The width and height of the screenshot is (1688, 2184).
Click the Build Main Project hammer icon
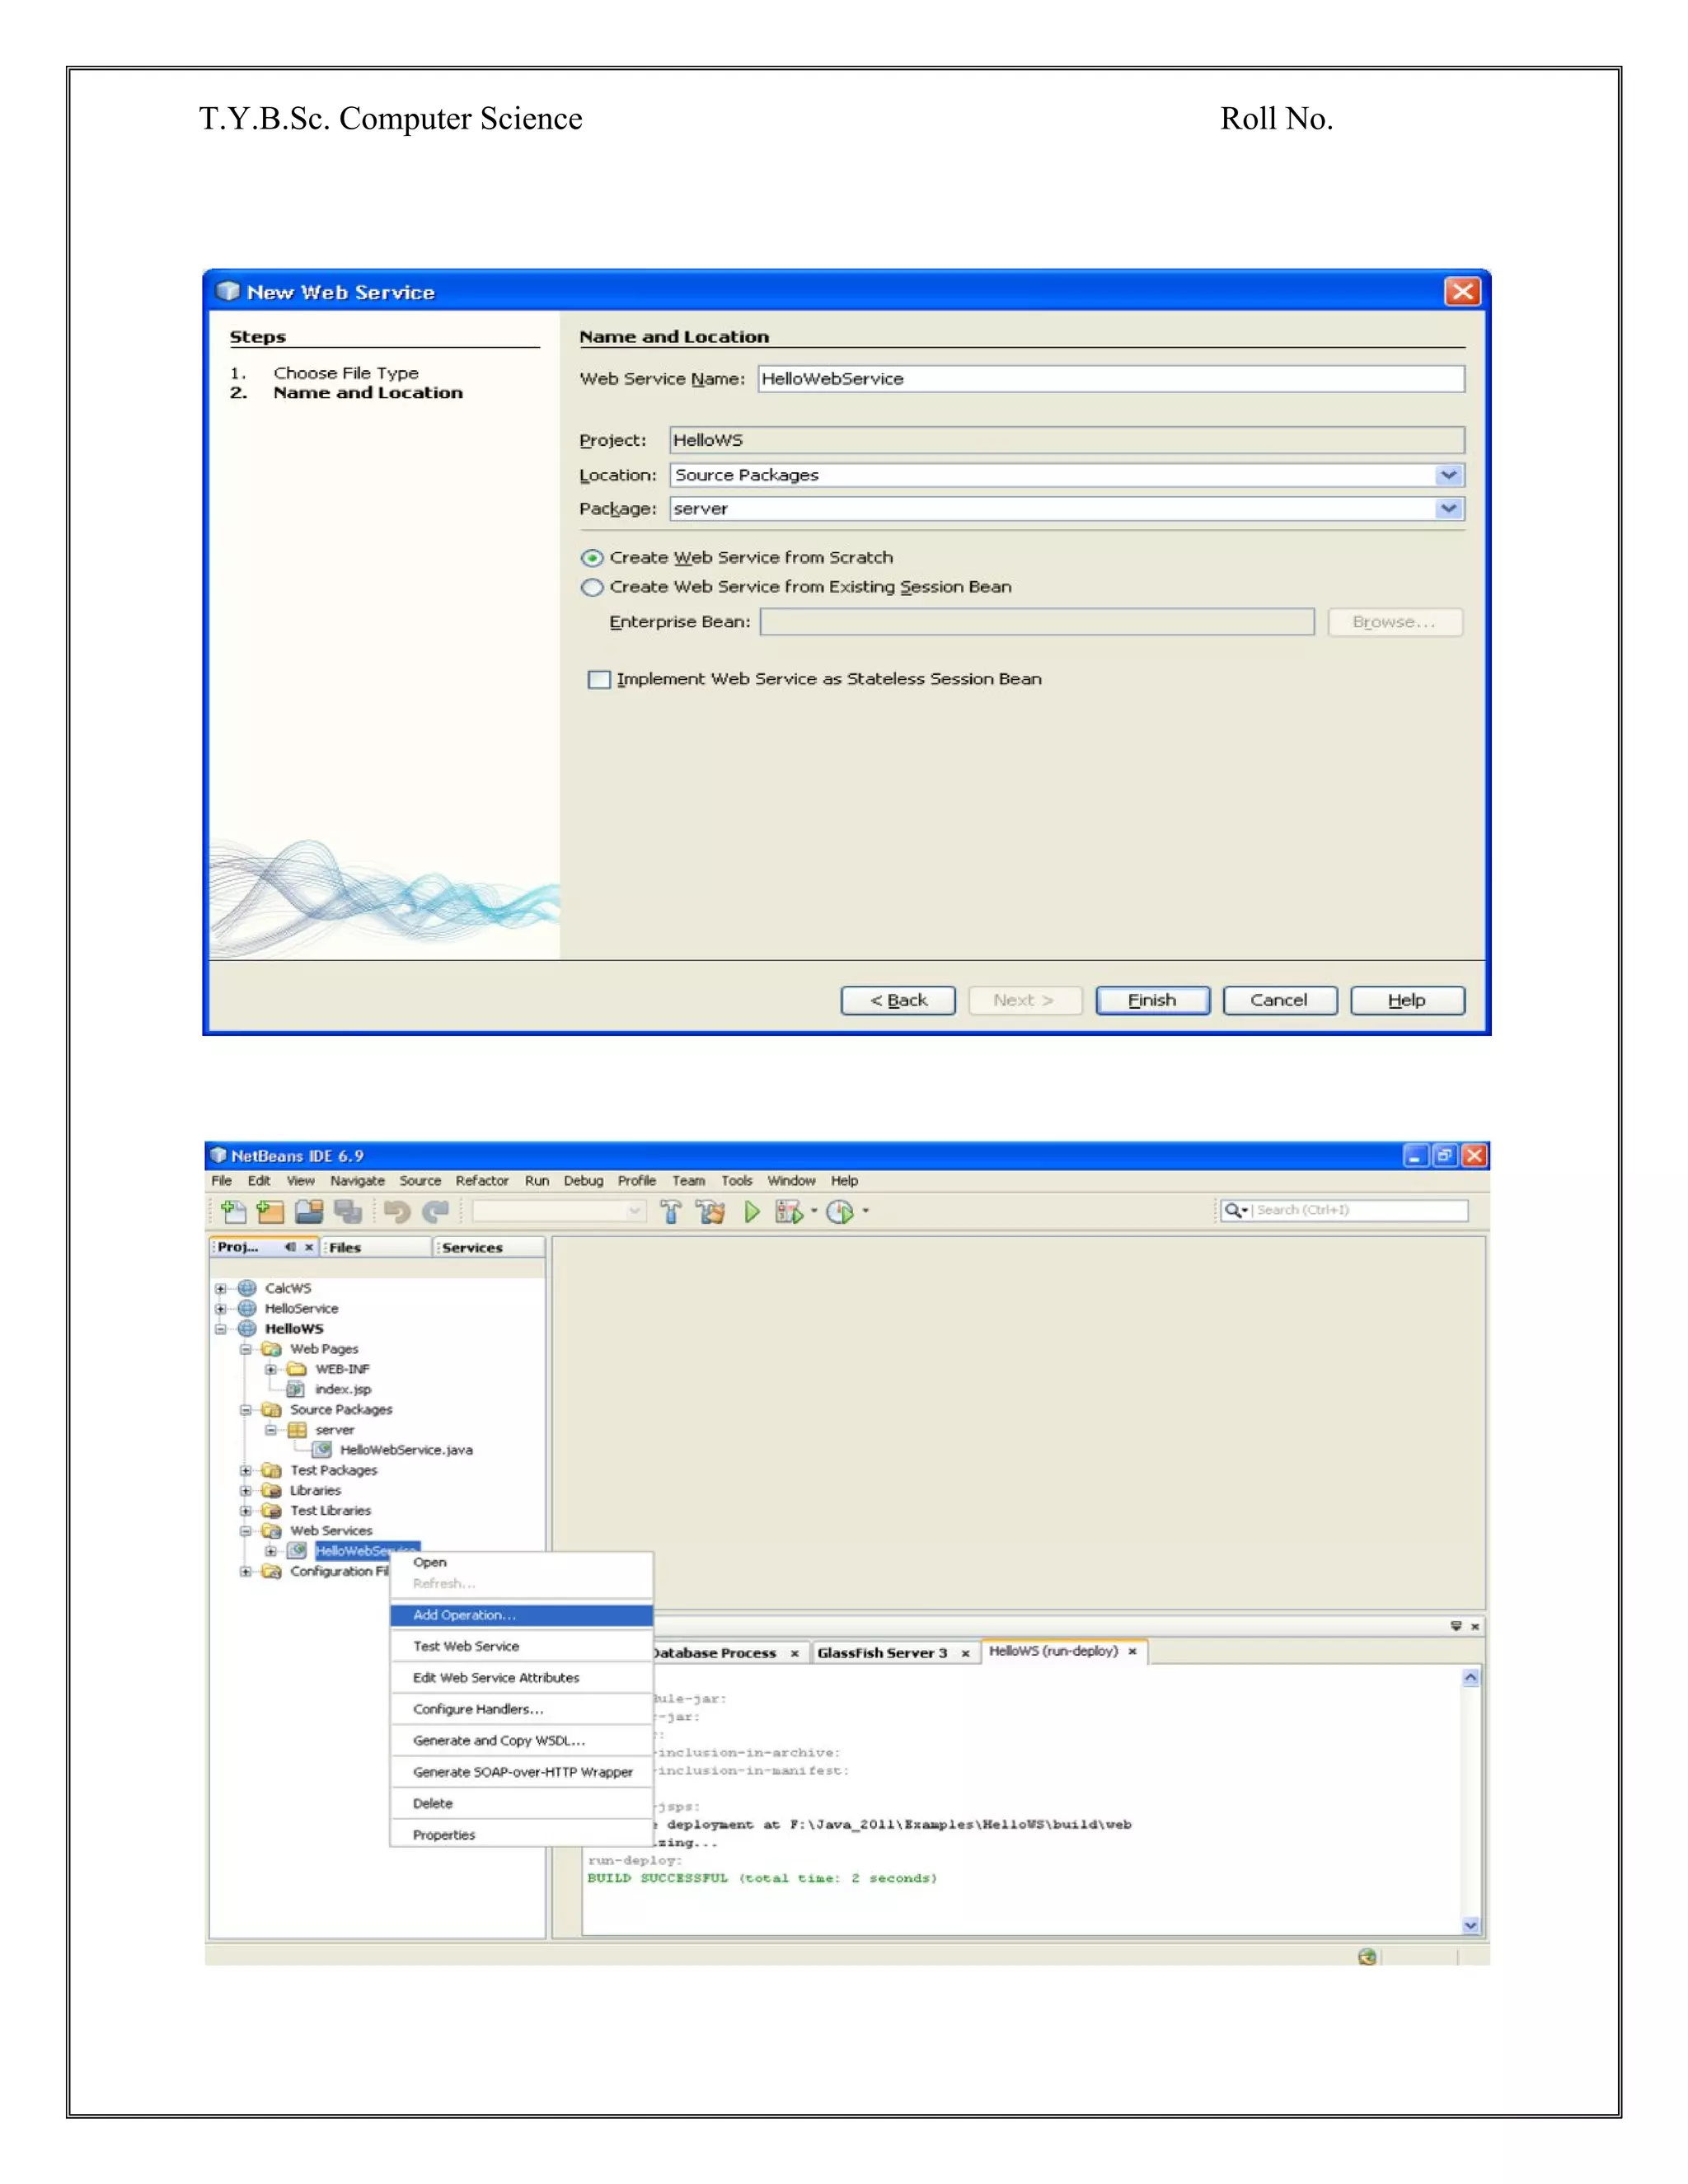(670, 1212)
